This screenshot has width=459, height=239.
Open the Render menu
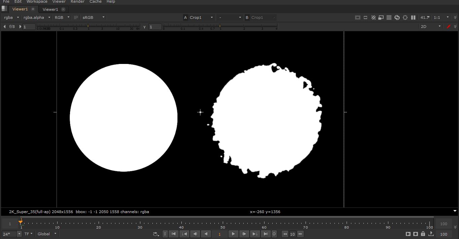(77, 2)
